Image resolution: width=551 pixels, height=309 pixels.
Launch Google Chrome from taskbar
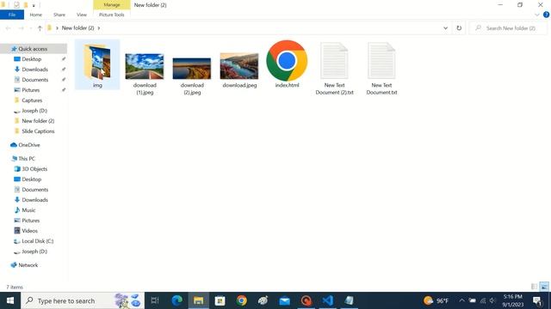click(x=241, y=300)
